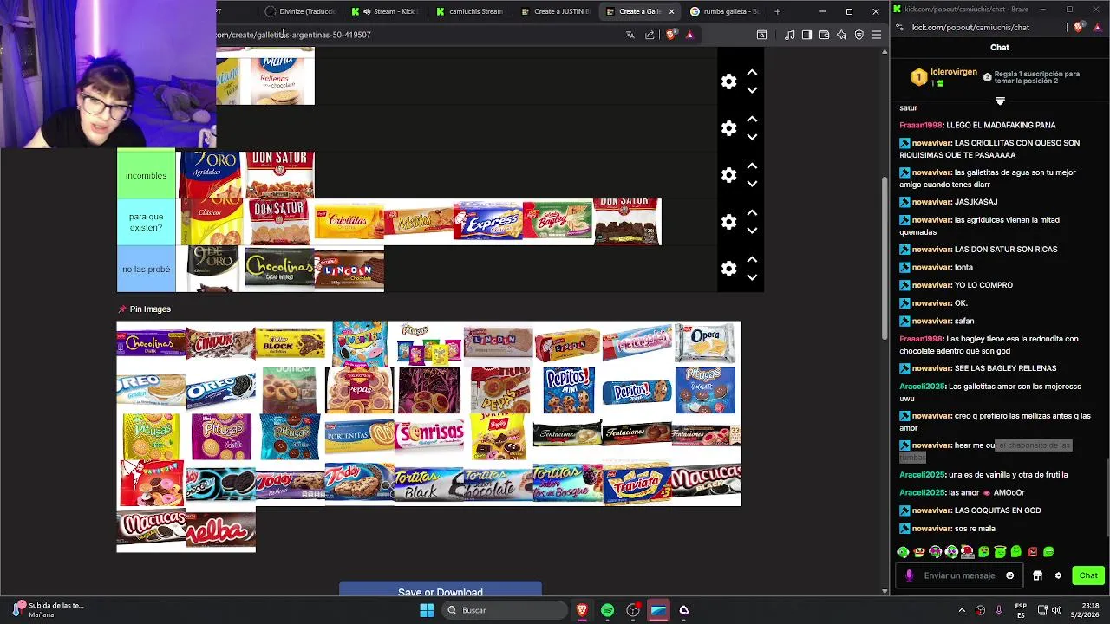The height and width of the screenshot is (624, 1110).
Task: Move the incomibles tier row up
Action: (x=752, y=166)
